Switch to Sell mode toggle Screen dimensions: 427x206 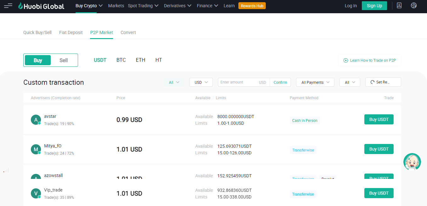click(x=64, y=60)
